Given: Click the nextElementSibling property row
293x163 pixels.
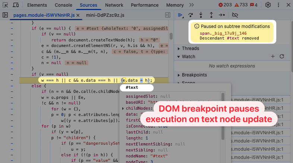Looking at the screenshot, I should 155,144.
